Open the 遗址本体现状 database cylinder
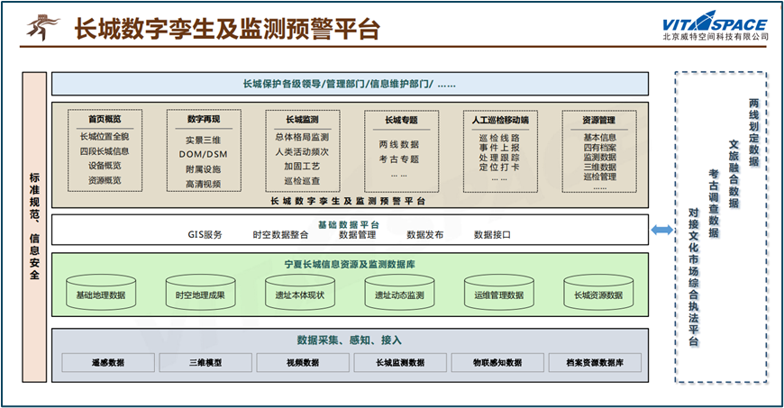The width and height of the screenshot is (784, 408). [300, 295]
